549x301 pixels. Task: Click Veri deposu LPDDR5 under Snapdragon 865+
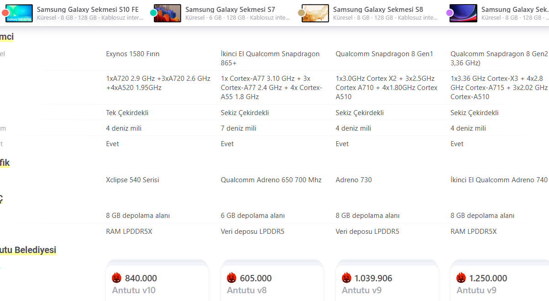click(252, 232)
